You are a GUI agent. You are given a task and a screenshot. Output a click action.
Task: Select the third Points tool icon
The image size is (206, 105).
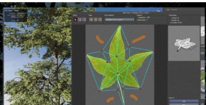[84, 20]
